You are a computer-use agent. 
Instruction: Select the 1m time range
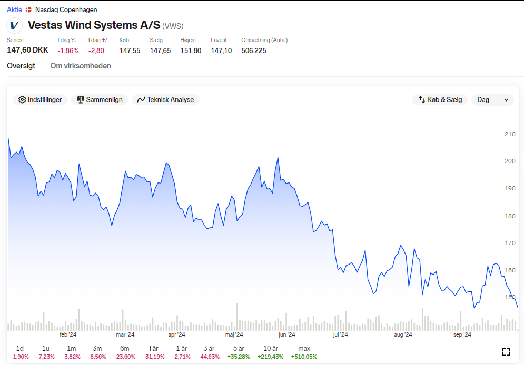point(72,352)
